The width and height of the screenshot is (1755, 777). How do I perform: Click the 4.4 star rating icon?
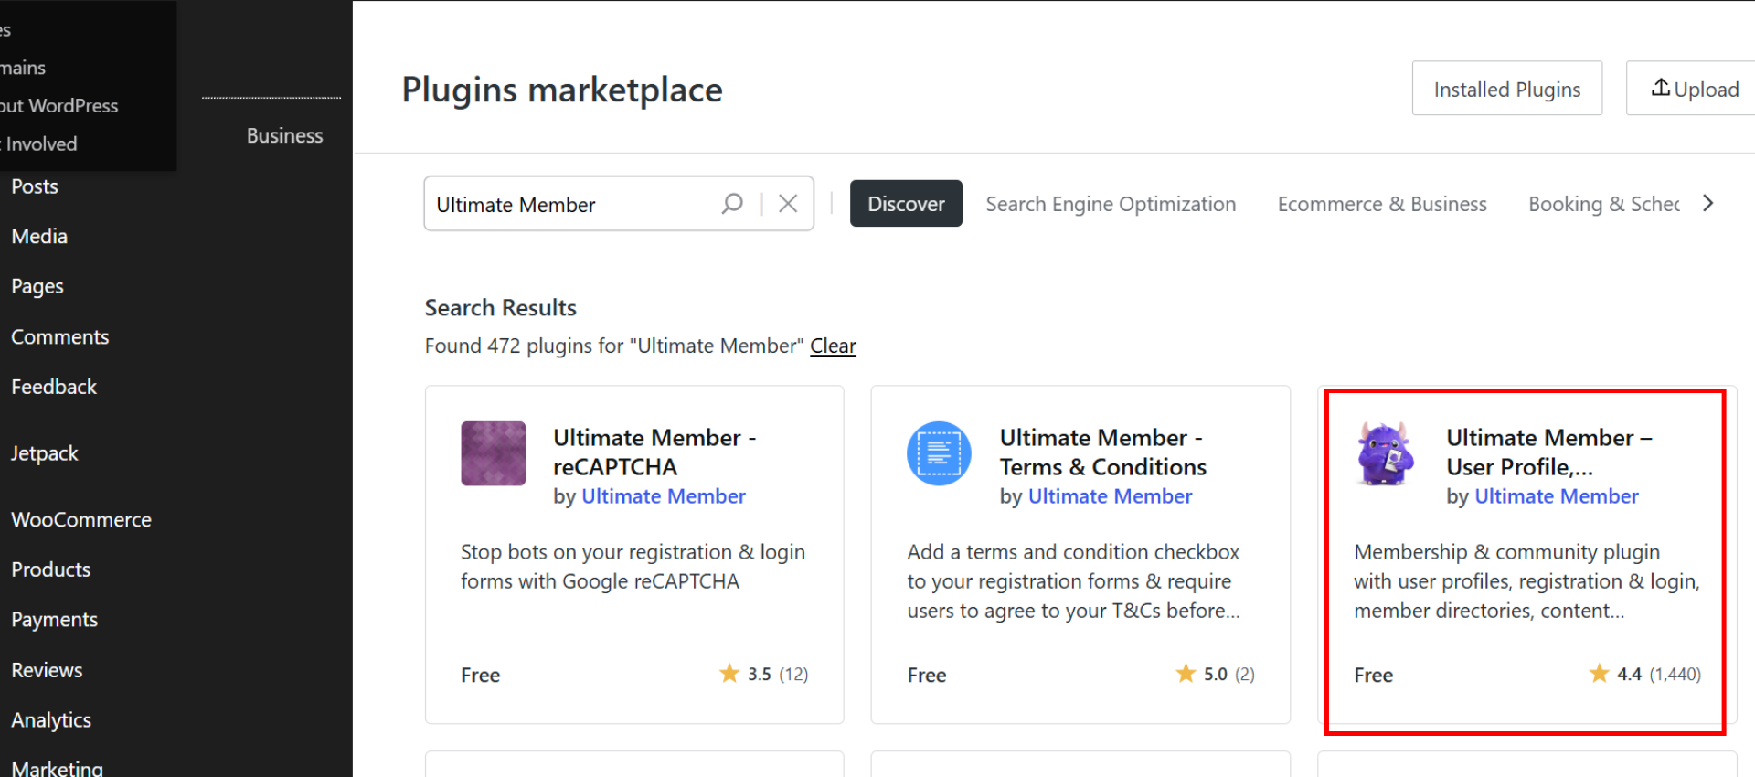tap(1599, 674)
